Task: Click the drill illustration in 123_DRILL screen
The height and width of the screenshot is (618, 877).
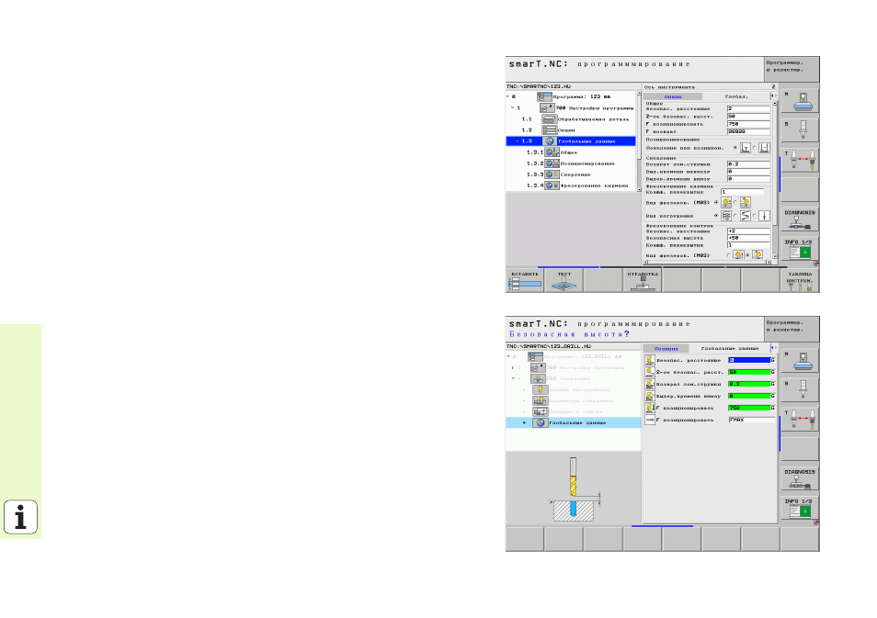Action: (574, 489)
